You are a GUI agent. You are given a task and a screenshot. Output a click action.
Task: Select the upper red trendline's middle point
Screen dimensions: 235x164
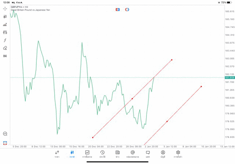coord(132,99)
